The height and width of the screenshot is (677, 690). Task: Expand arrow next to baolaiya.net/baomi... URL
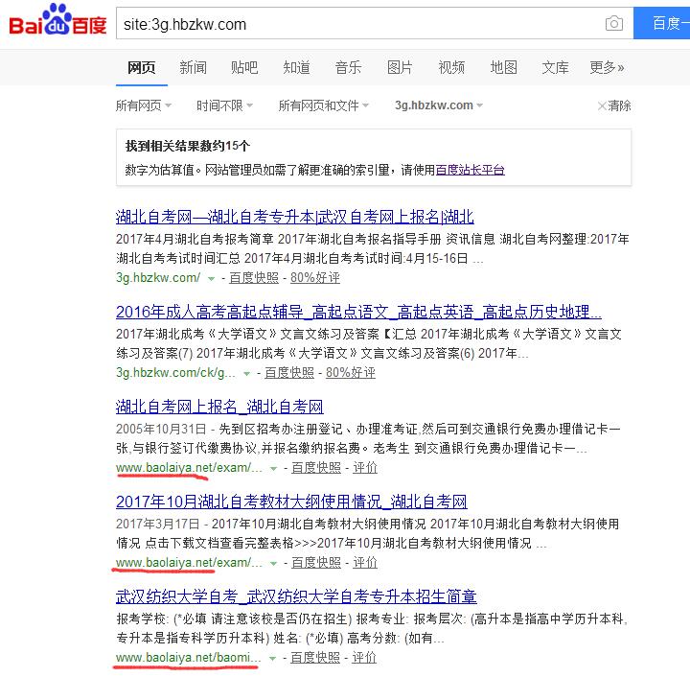(273, 659)
